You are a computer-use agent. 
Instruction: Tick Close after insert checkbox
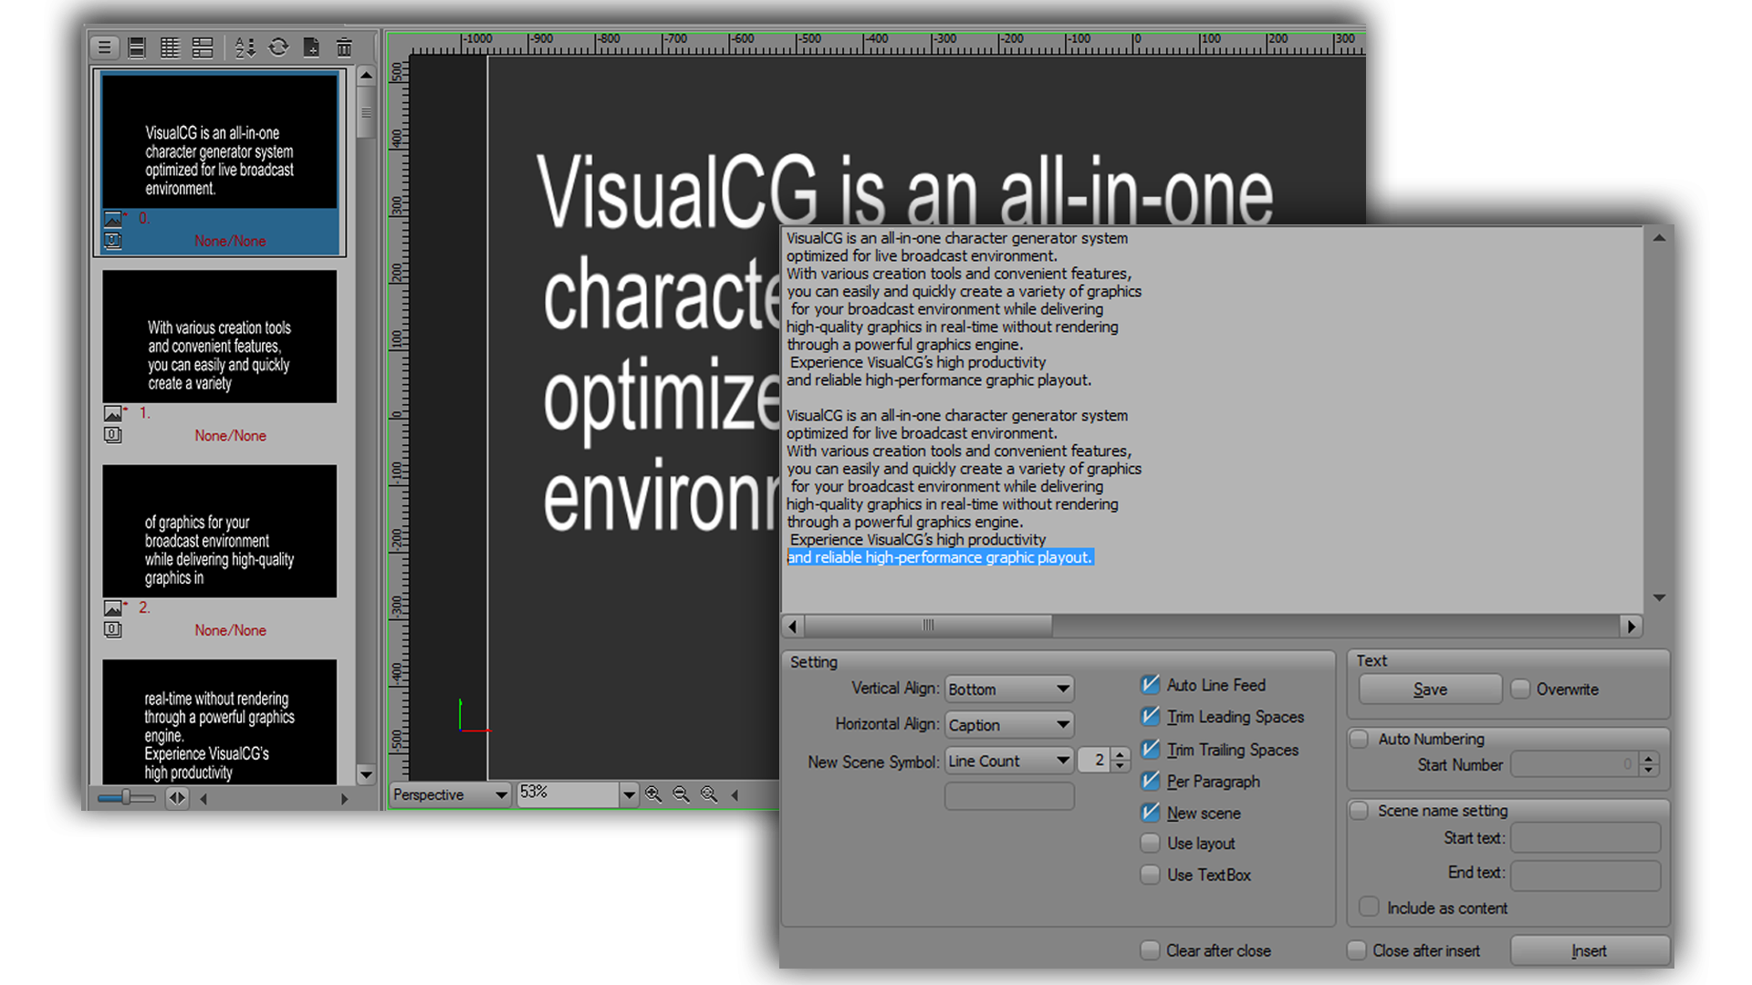1357,950
